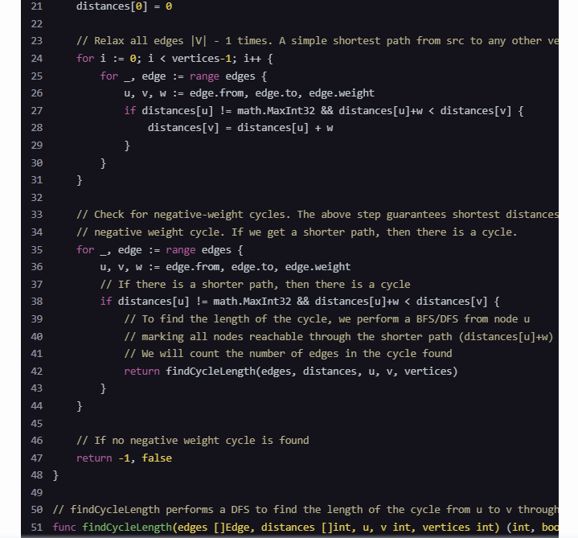Click 'distances[v] = distances[u] + w' assignment

click(240, 128)
